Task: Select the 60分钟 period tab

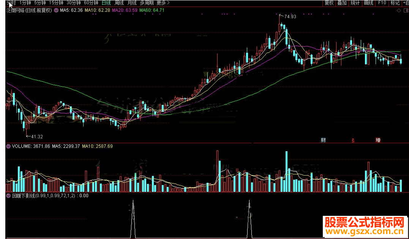Action: [x=91, y=3]
